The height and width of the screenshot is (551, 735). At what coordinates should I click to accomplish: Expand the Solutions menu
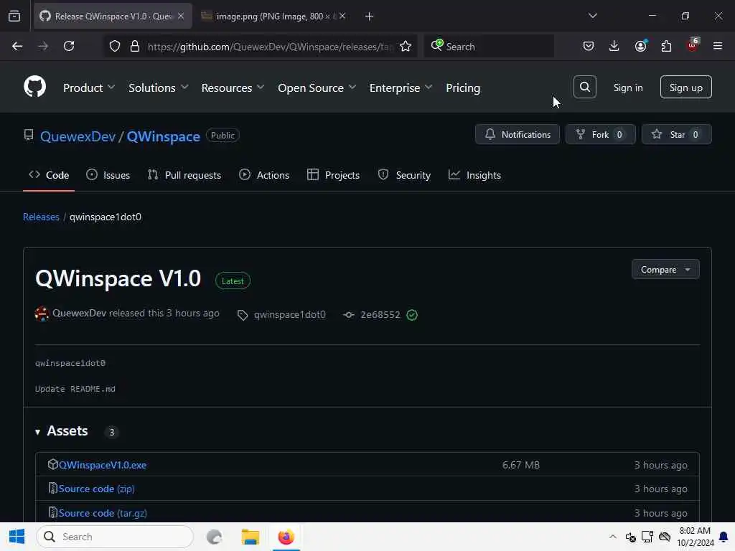pos(158,88)
